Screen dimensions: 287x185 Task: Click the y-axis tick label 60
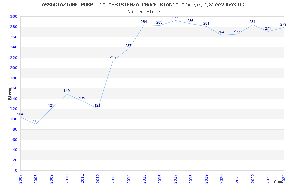pyautogui.click(x=15, y=140)
